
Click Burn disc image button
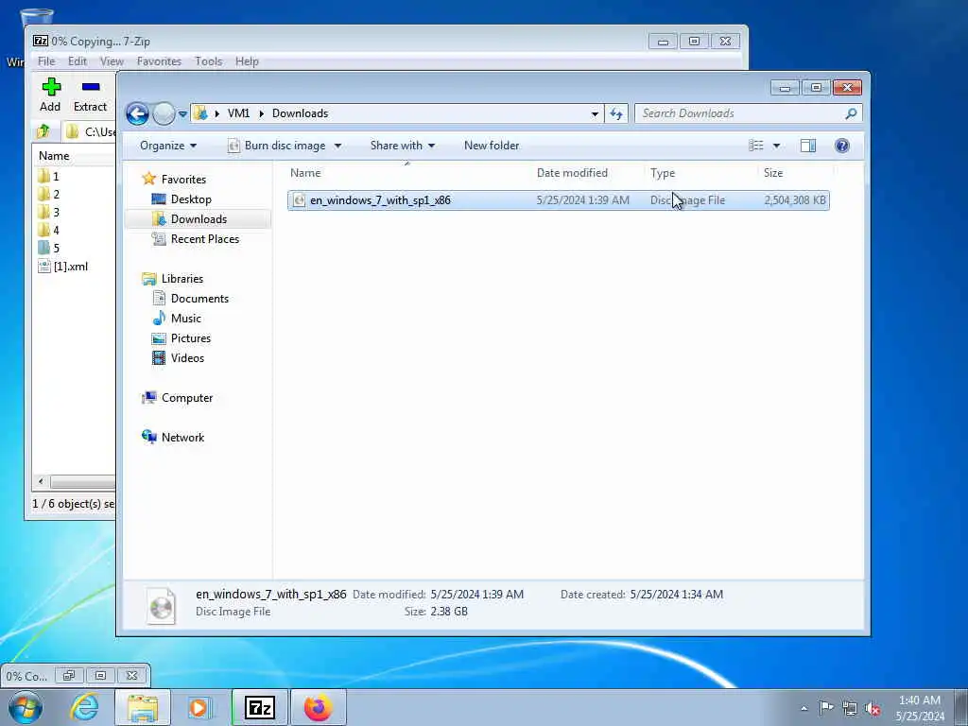point(277,146)
